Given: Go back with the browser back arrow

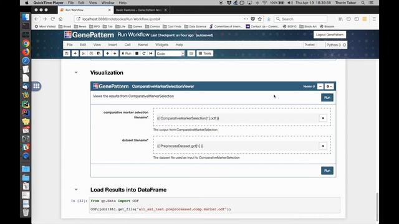Looking at the screenshot, I should tap(36, 19).
